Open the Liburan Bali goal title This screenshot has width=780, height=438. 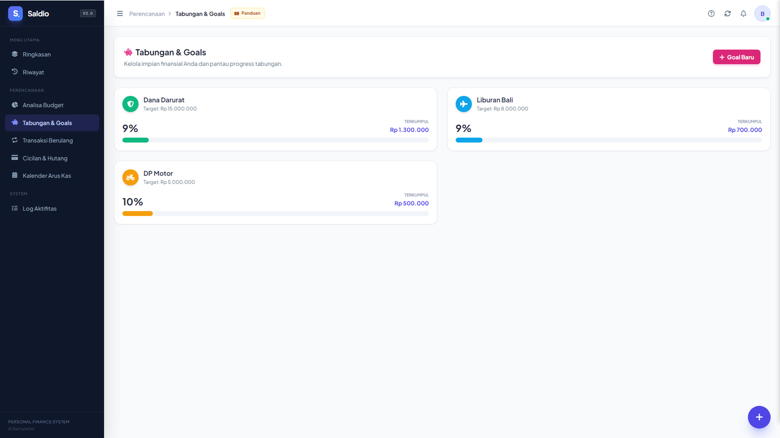[x=495, y=100]
